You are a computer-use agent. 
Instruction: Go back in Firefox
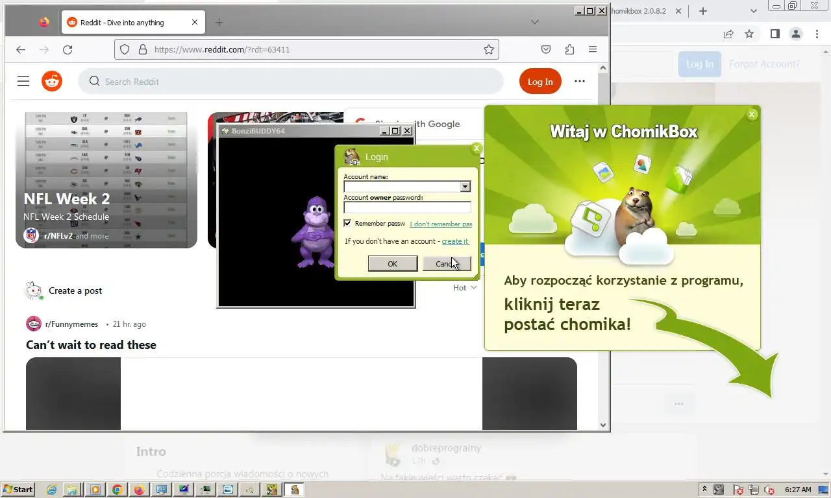21,49
